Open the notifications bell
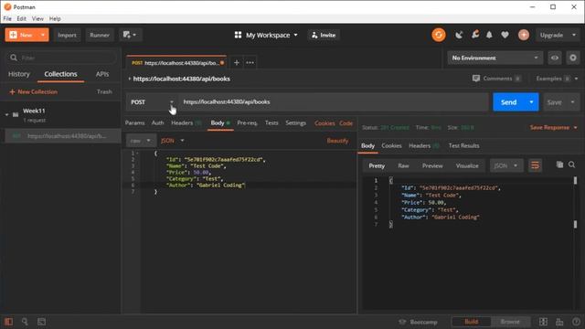This screenshot has height=329, width=585. point(489,35)
